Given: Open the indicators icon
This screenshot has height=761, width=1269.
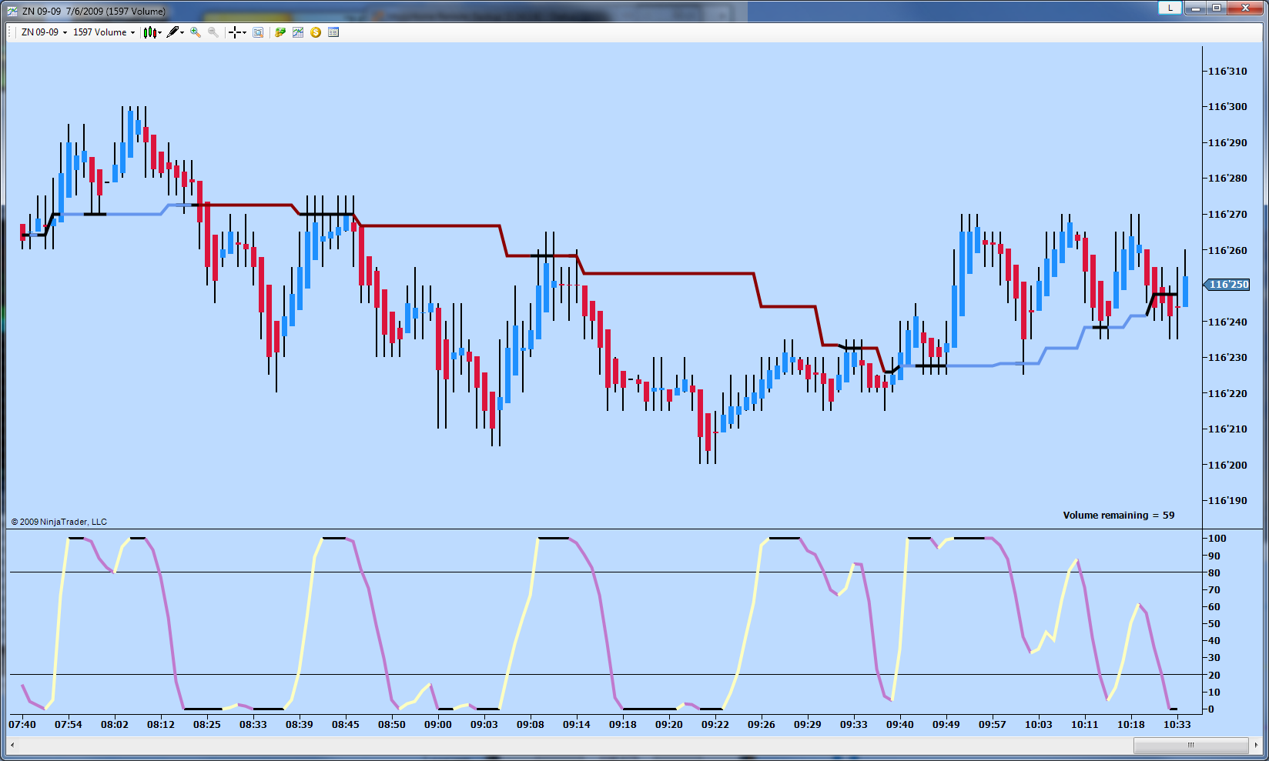Looking at the screenshot, I should coord(298,32).
